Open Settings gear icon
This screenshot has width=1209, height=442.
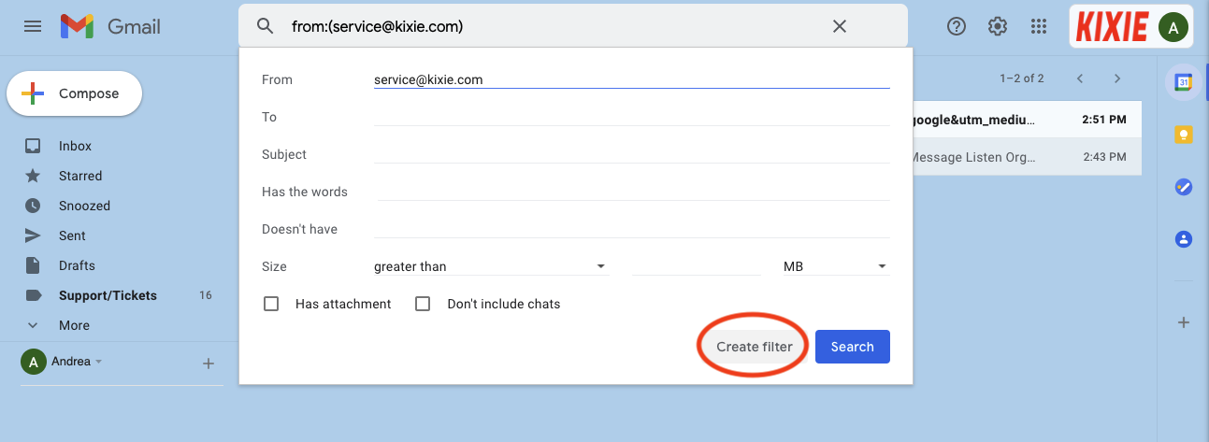998,26
